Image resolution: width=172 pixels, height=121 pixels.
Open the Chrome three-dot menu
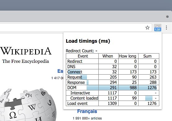166,28
